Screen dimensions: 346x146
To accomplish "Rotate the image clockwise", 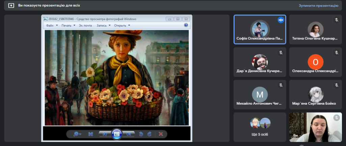I will pyautogui.click(x=150, y=134).
